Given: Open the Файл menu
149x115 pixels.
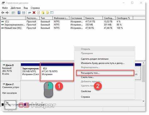Looking at the screenshot, I should coord(5,8).
